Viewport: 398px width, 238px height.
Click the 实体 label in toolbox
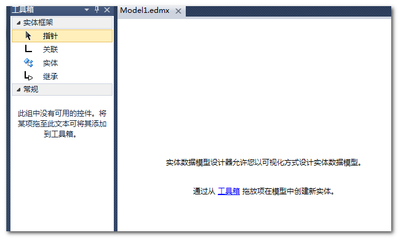(x=50, y=63)
